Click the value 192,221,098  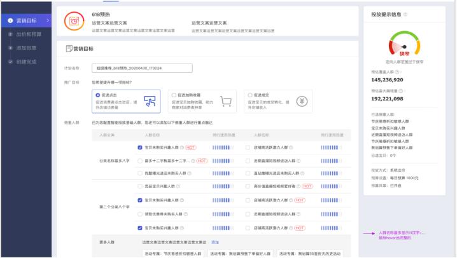(387, 98)
